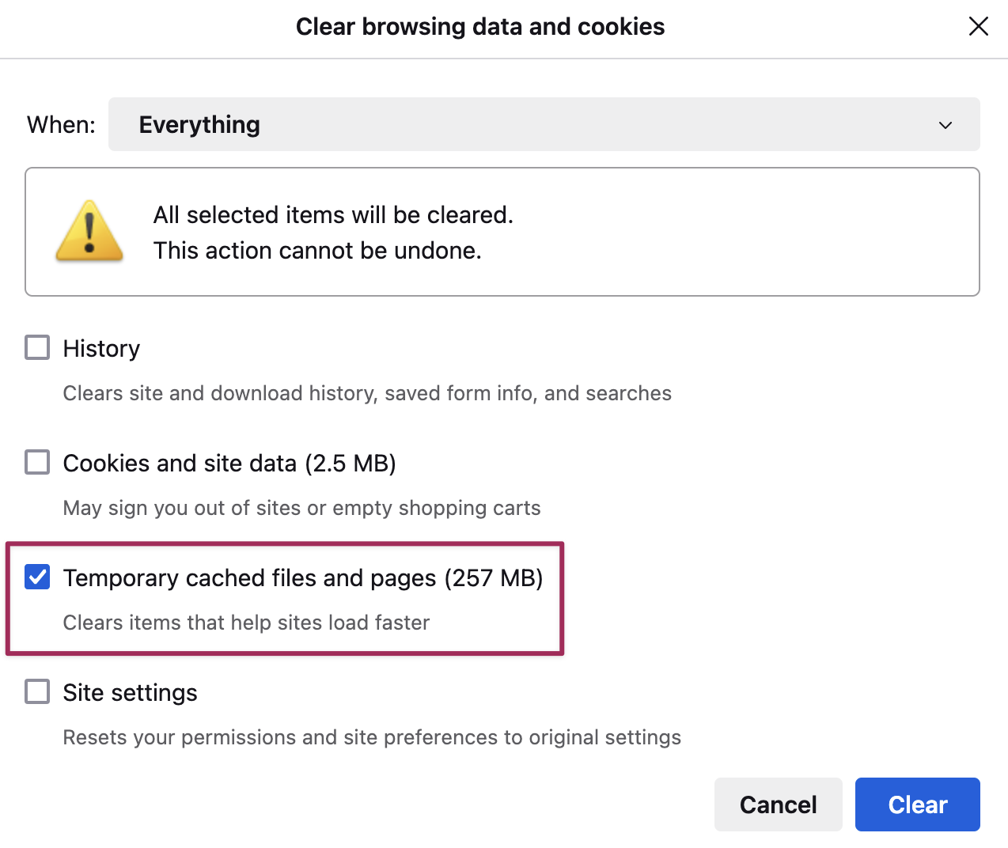Click the May sign you out description
Screen dimensions: 1008x848
pos(301,508)
